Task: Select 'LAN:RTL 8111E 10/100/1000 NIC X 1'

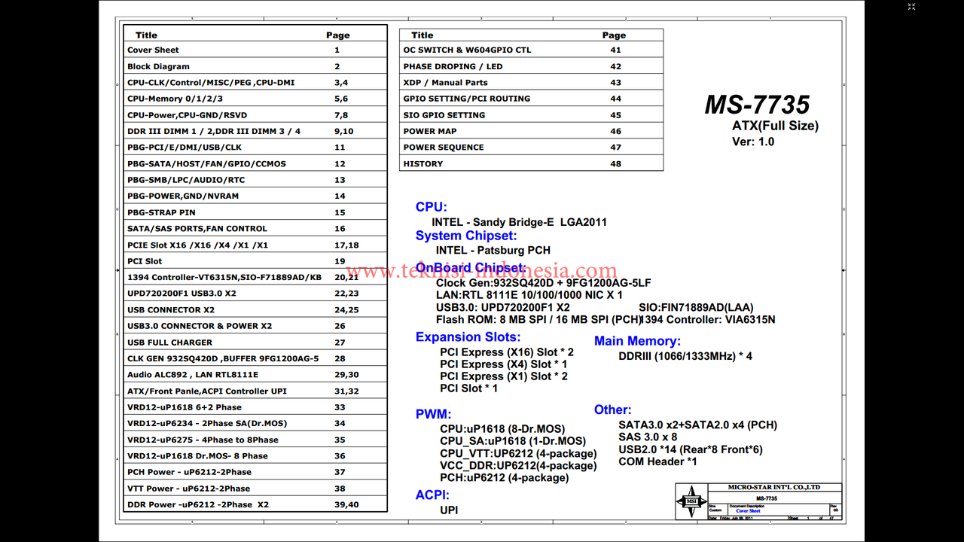Action: point(529,295)
